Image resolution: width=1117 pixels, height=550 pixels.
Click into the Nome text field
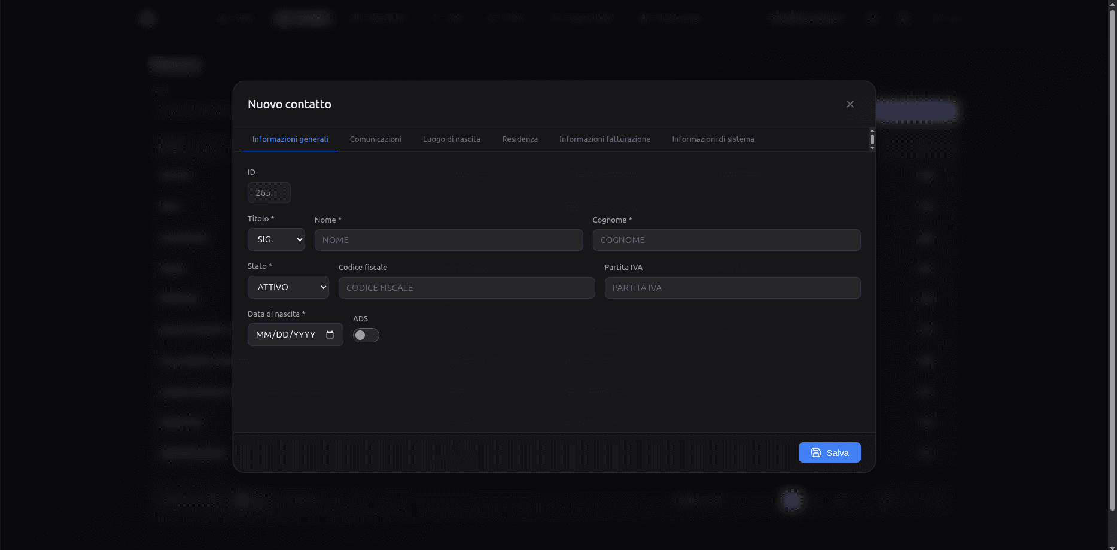pyautogui.click(x=448, y=240)
